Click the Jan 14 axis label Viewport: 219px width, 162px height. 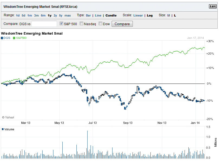click(195, 123)
